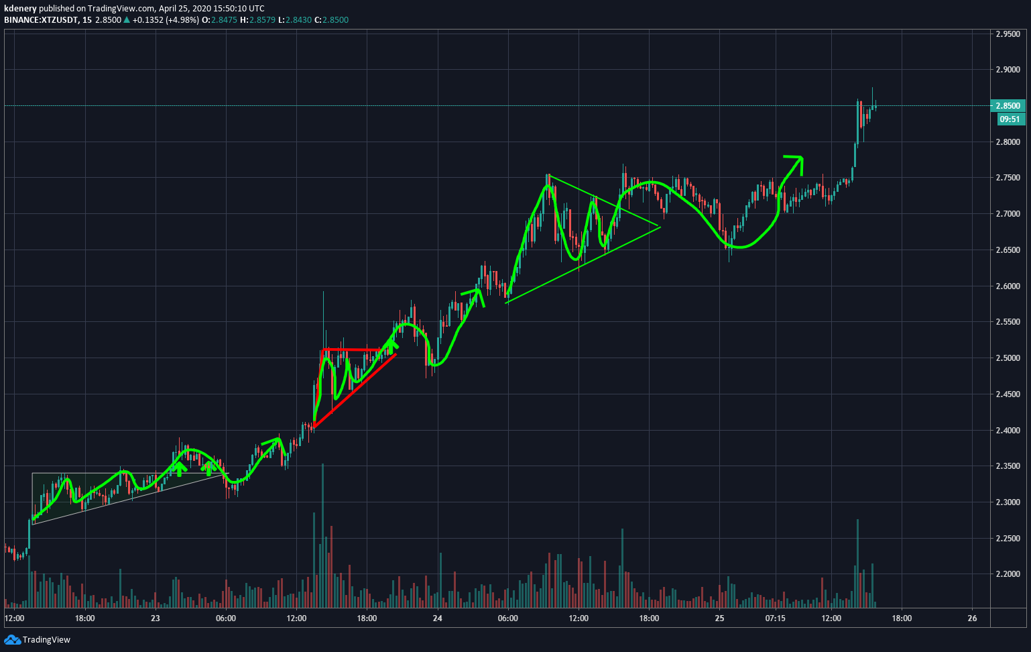Screen dimensions: 1031x652
Task: Click the current price tag 2.8500
Action: [x=1008, y=105]
